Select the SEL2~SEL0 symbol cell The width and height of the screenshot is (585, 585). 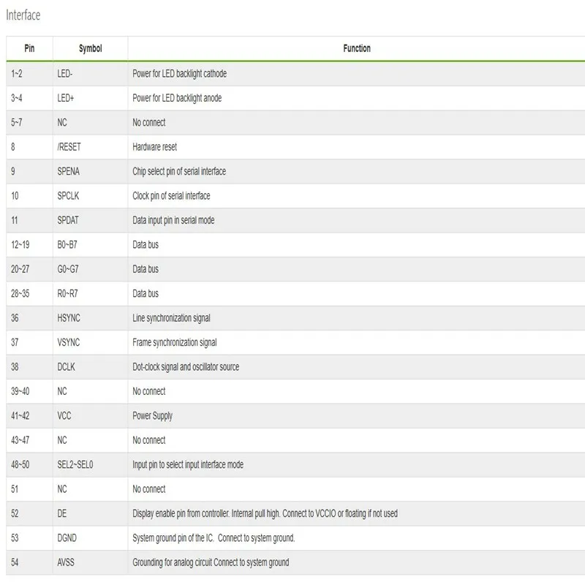75,464
